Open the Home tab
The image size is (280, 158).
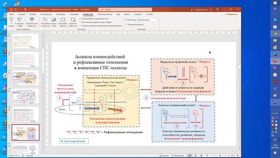pyautogui.click(x=21, y=14)
